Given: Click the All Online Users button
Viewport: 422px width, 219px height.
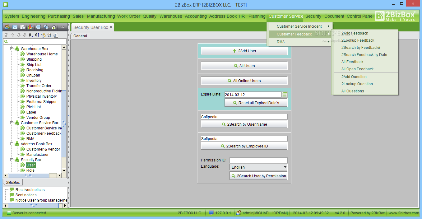Looking at the screenshot, I should [x=244, y=81].
